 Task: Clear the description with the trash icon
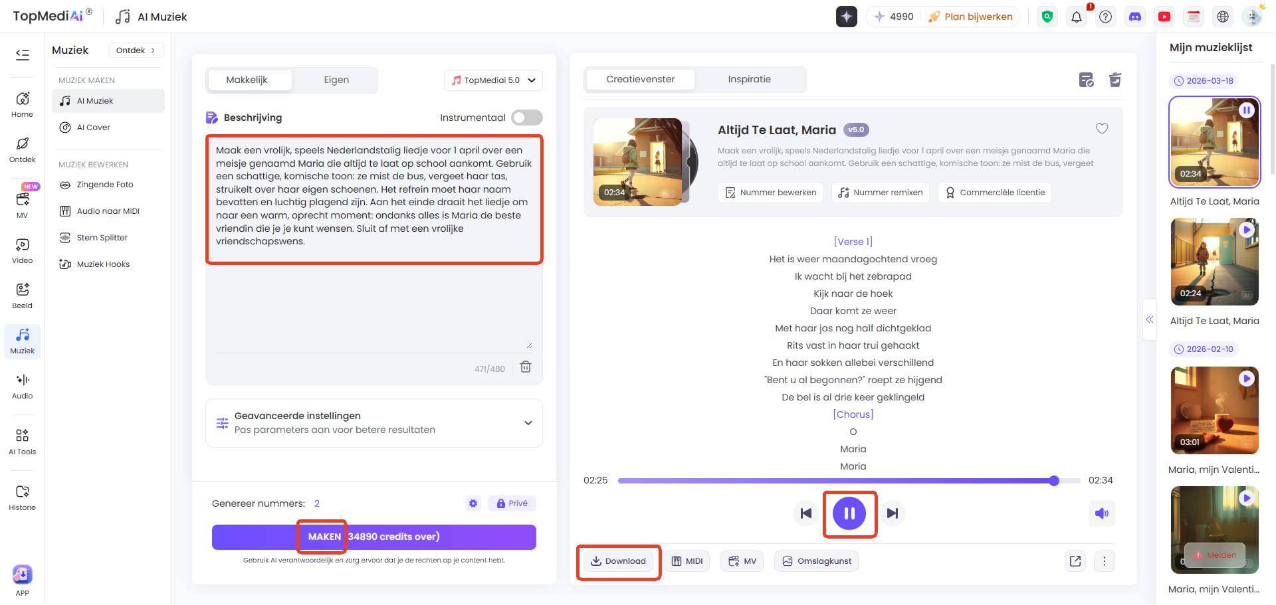pyautogui.click(x=525, y=367)
